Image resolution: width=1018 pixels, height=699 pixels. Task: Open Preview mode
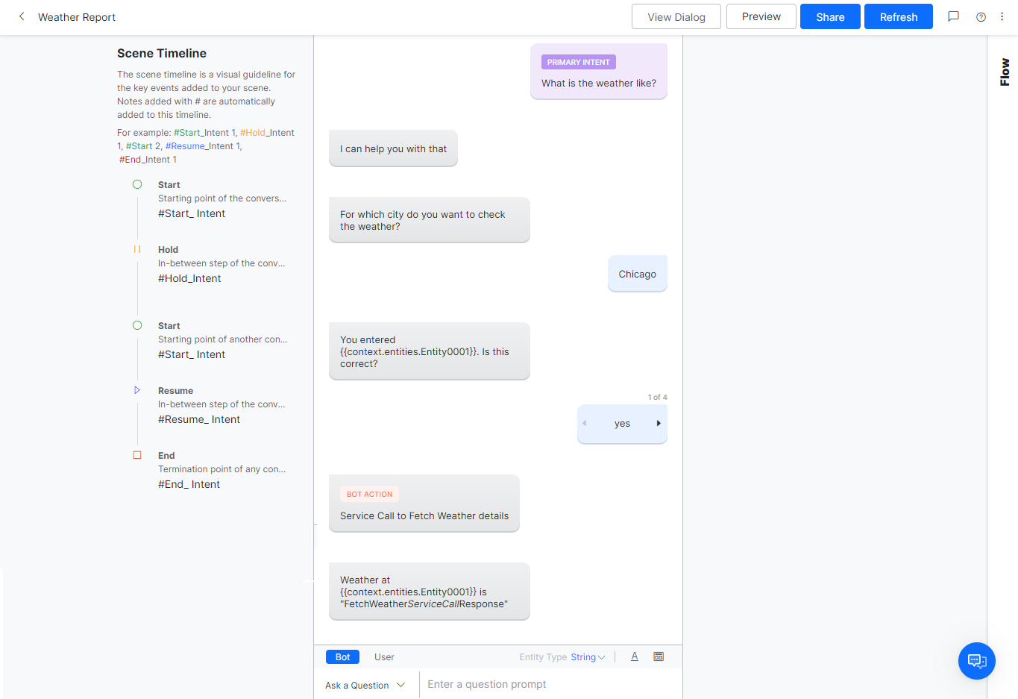(761, 16)
